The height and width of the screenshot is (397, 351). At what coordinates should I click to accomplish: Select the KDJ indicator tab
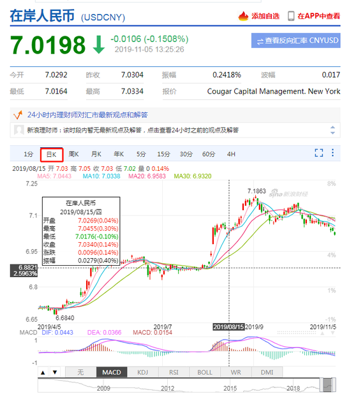pos(143,372)
